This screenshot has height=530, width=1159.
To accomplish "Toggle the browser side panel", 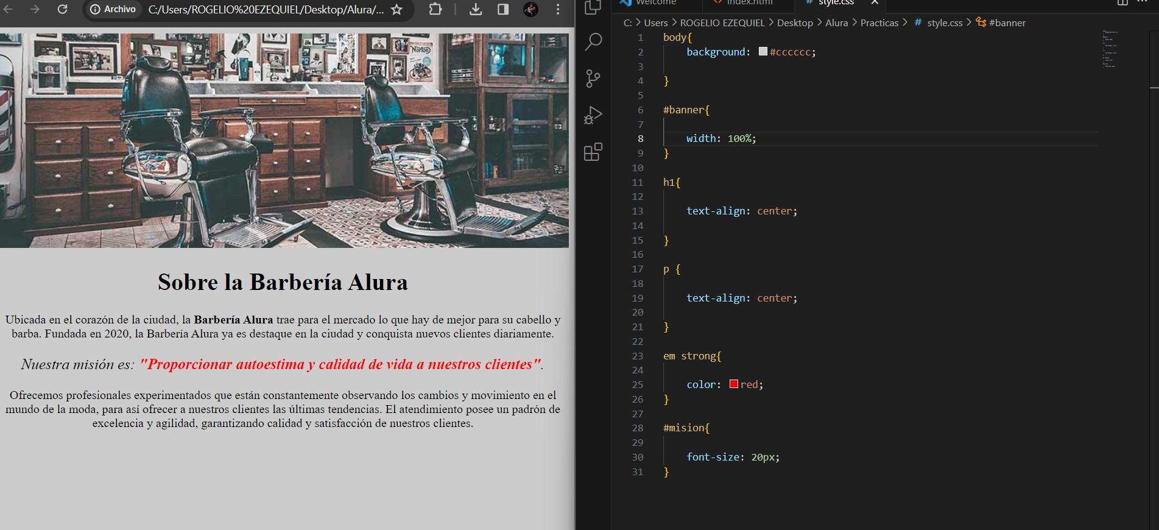I will click(503, 9).
